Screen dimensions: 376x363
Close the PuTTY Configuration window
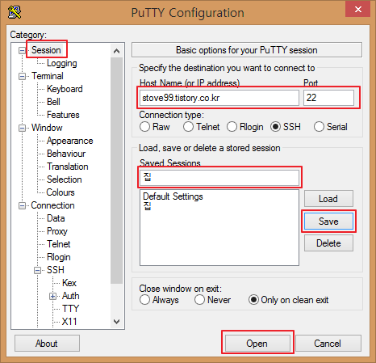[x=357, y=10]
